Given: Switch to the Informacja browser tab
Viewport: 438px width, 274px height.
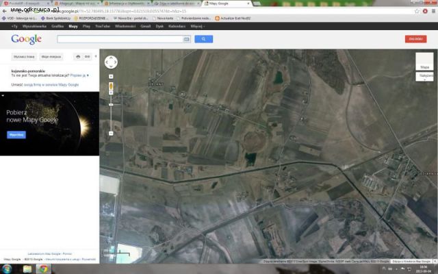Looking at the screenshot, I should pyautogui.click(x=127, y=3).
